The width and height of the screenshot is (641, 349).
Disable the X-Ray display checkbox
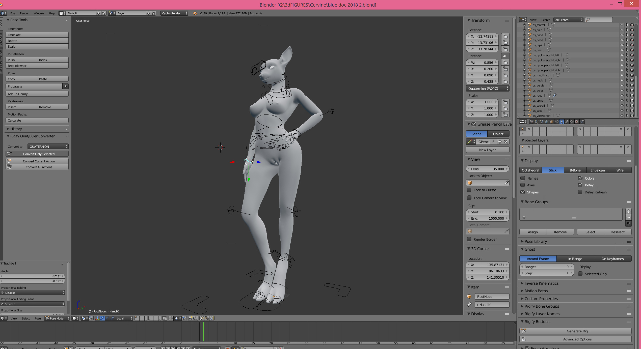pos(580,185)
